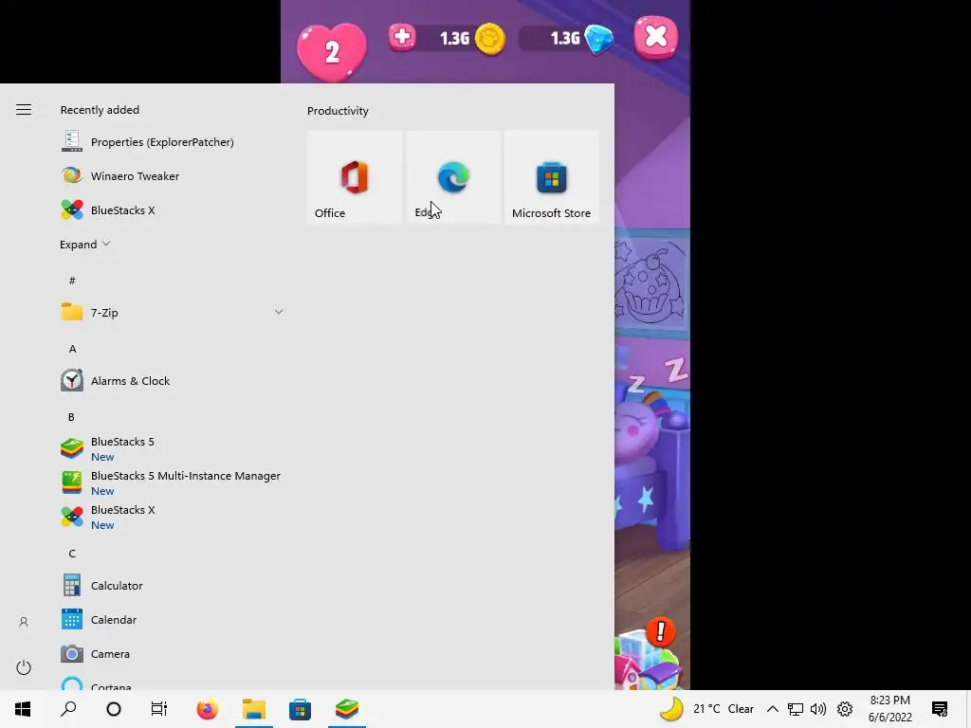Click the heart lives counter in game
The width and height of the screenshot is (971, 728).
point(332,52)
